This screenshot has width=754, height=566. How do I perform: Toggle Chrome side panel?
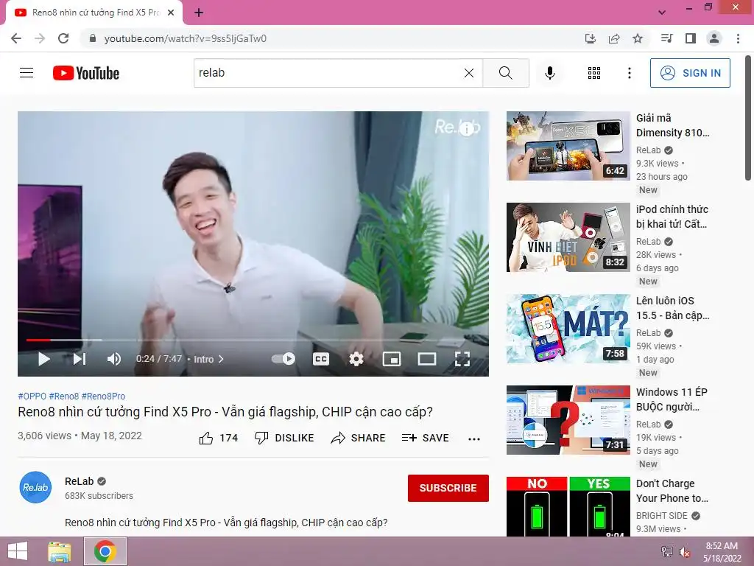691,38
